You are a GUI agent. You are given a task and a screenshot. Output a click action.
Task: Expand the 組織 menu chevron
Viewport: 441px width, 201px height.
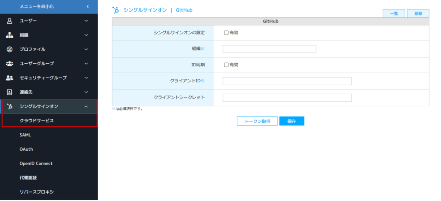coord(86,35)
